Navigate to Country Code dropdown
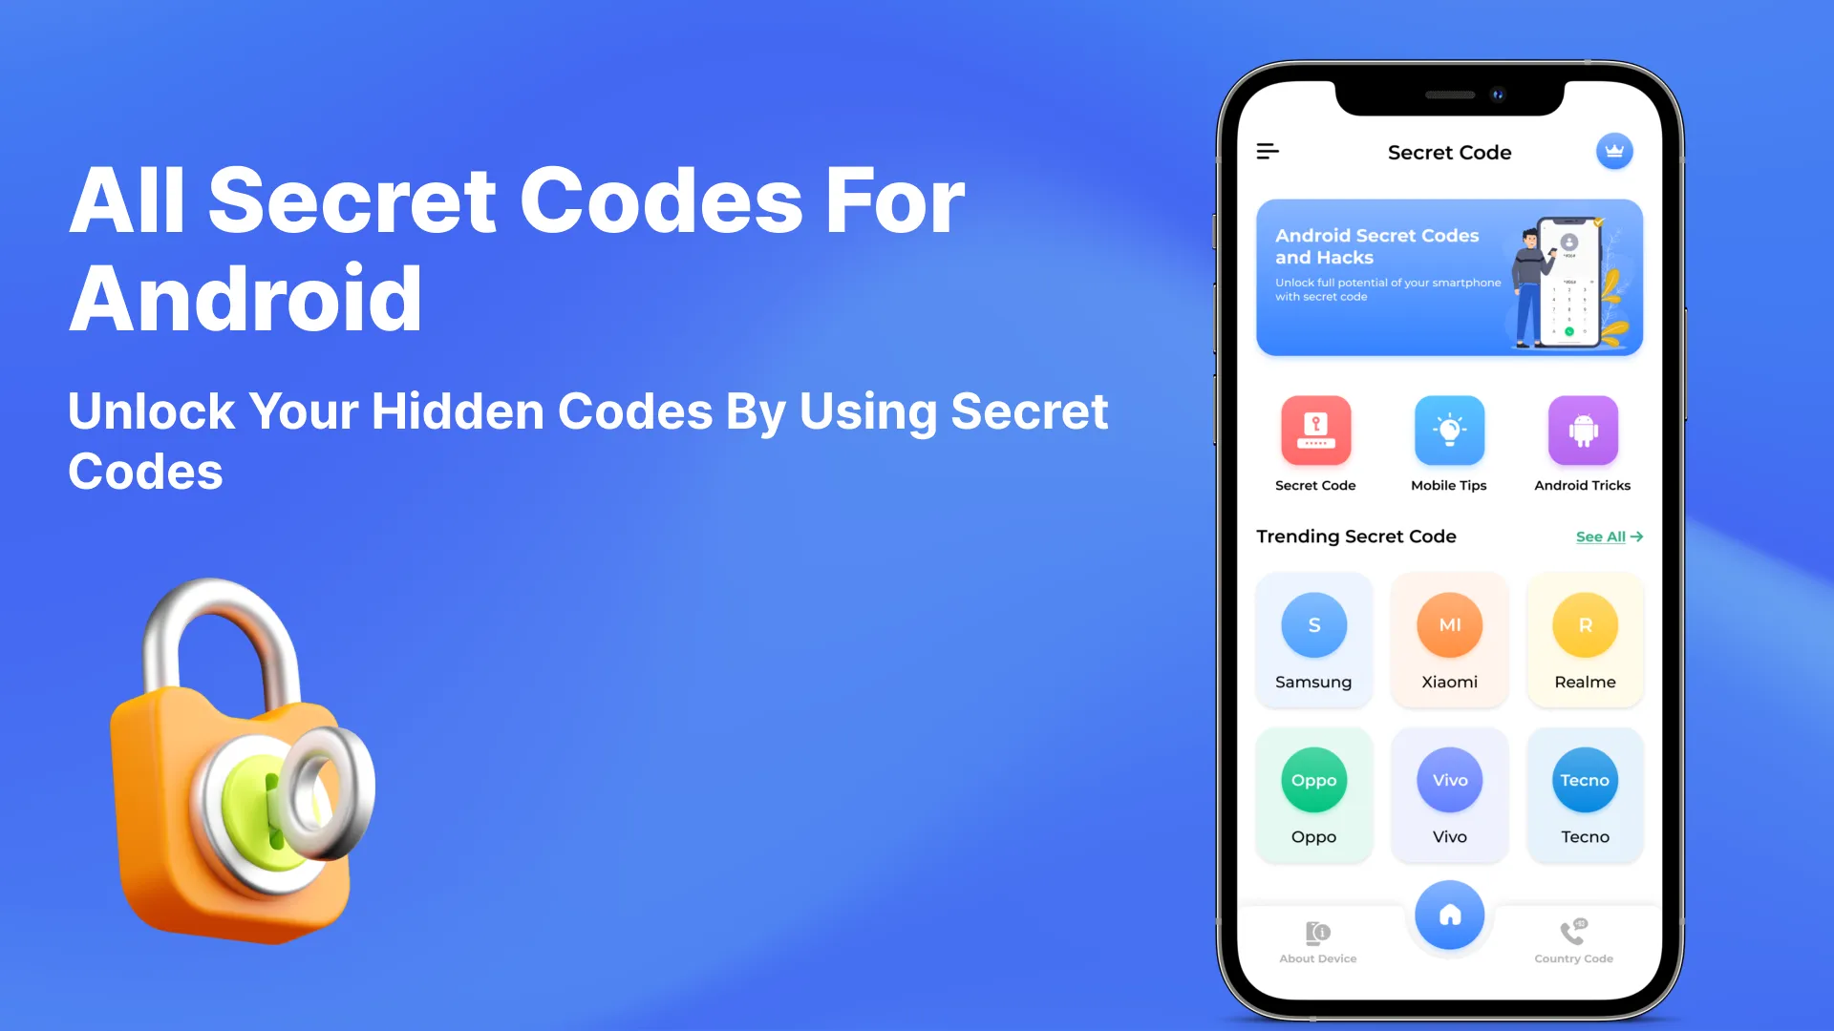The height and width of the screenshot is (1031, 1834). point(1573,940)
